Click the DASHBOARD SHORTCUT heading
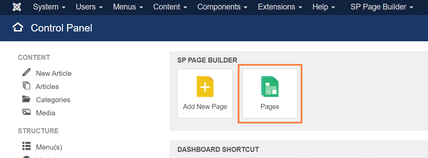 click(218, 150)
